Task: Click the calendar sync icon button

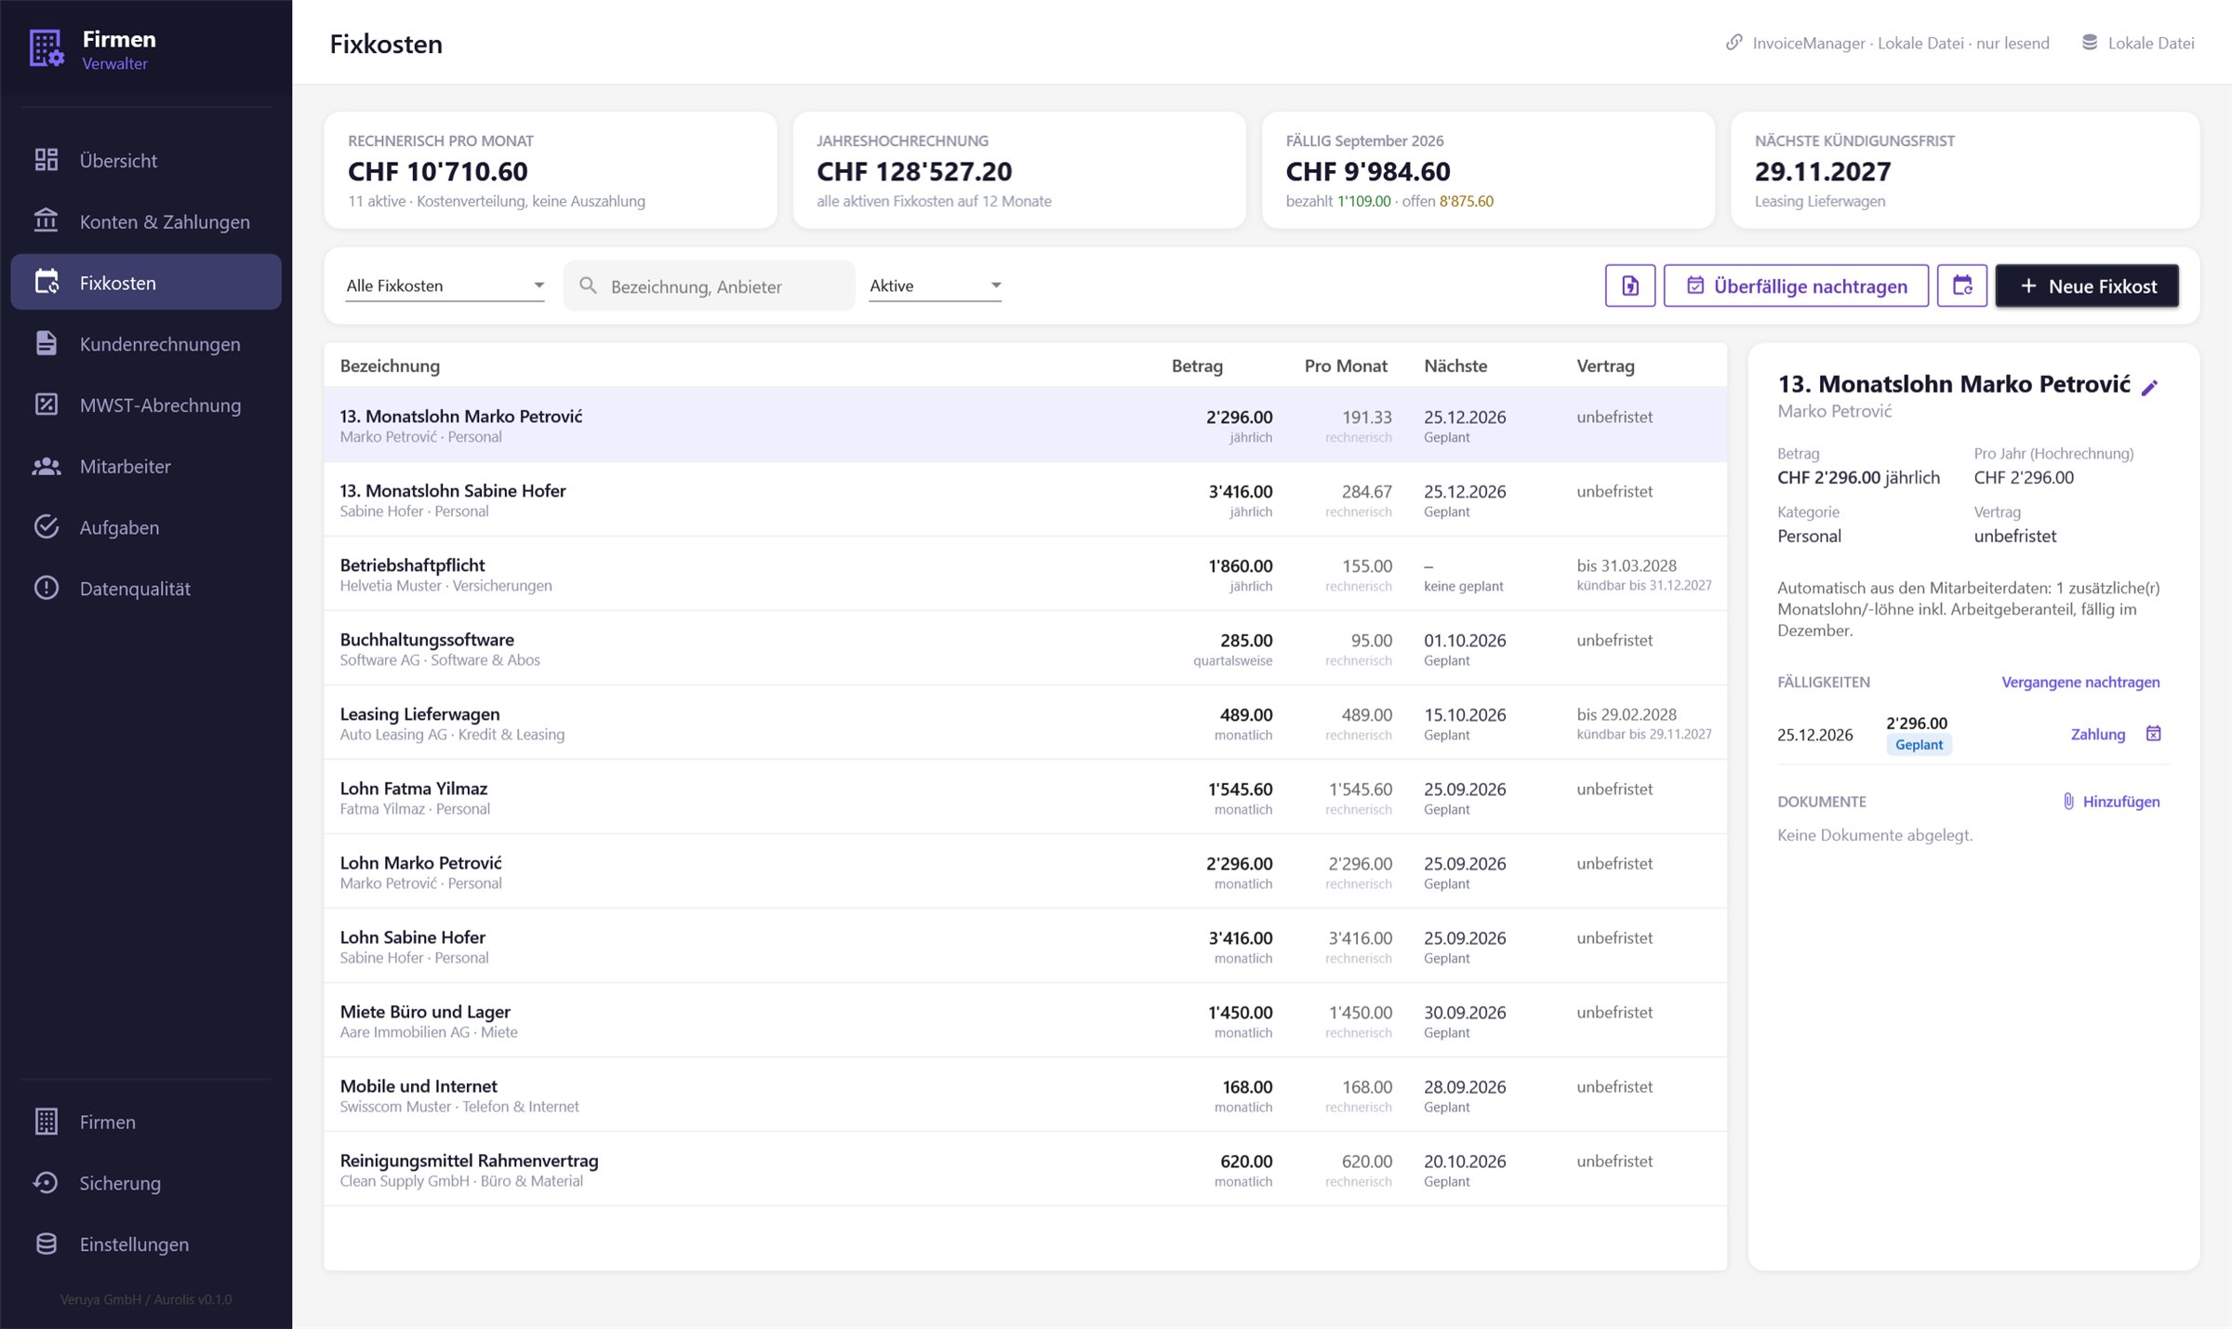Action: pos(1962,286)
